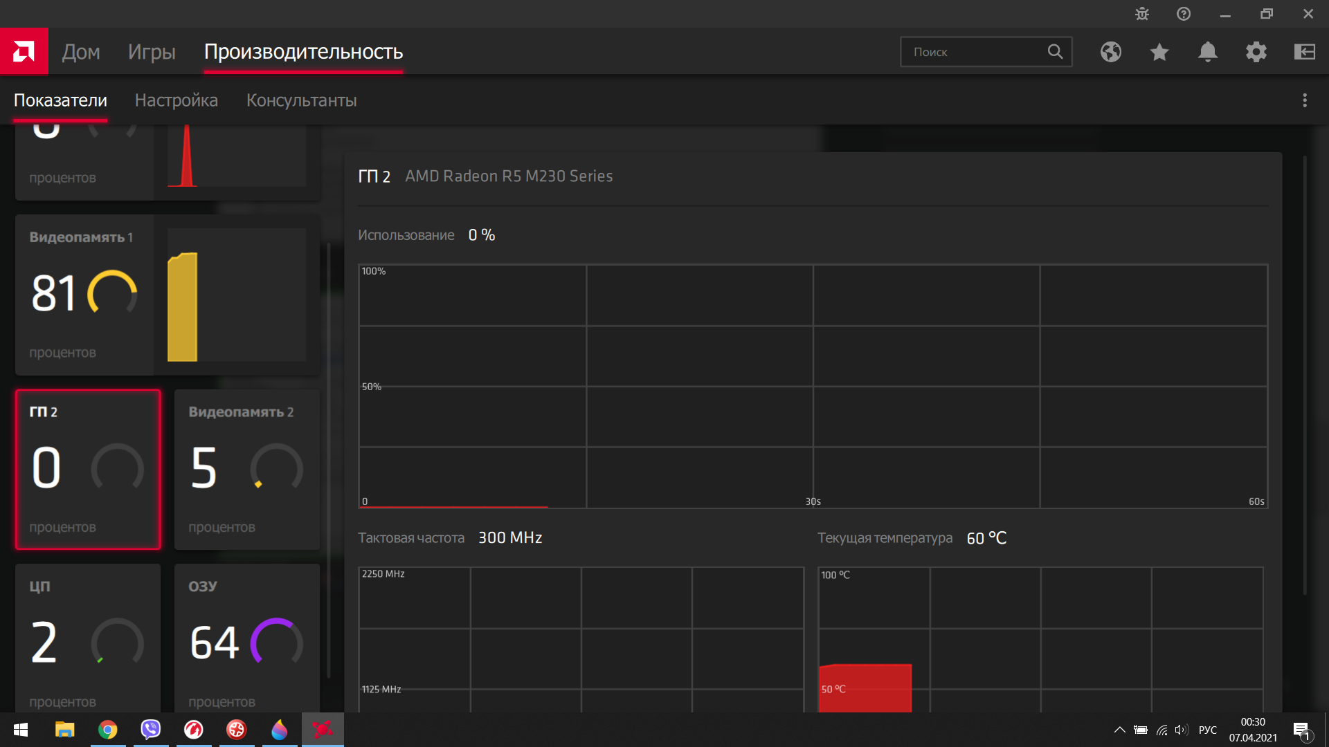This screenshot has height=747, width=1329.
Task: Click the Поиск search field
Action: [x=986, y=52]
